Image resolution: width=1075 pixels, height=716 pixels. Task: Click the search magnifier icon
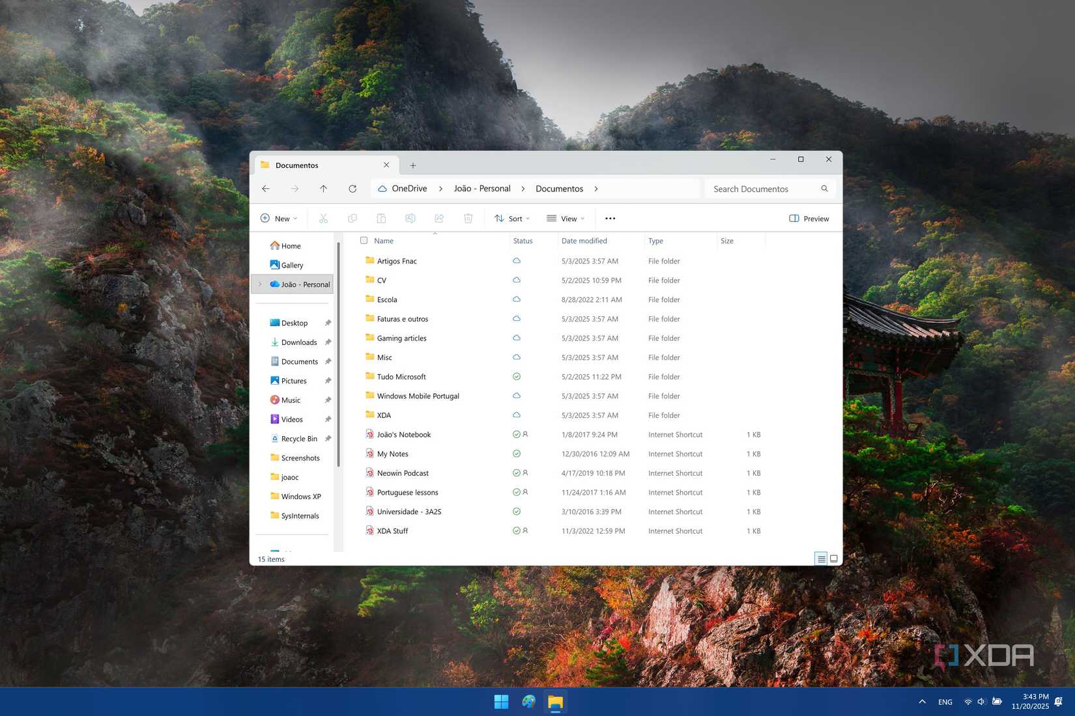(x=824, y=189)
